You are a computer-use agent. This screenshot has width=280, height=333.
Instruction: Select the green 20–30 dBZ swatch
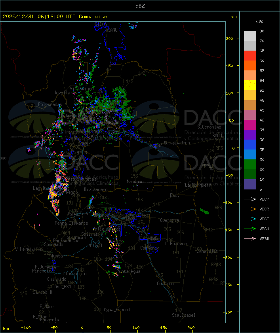click(x=250, y=165)
